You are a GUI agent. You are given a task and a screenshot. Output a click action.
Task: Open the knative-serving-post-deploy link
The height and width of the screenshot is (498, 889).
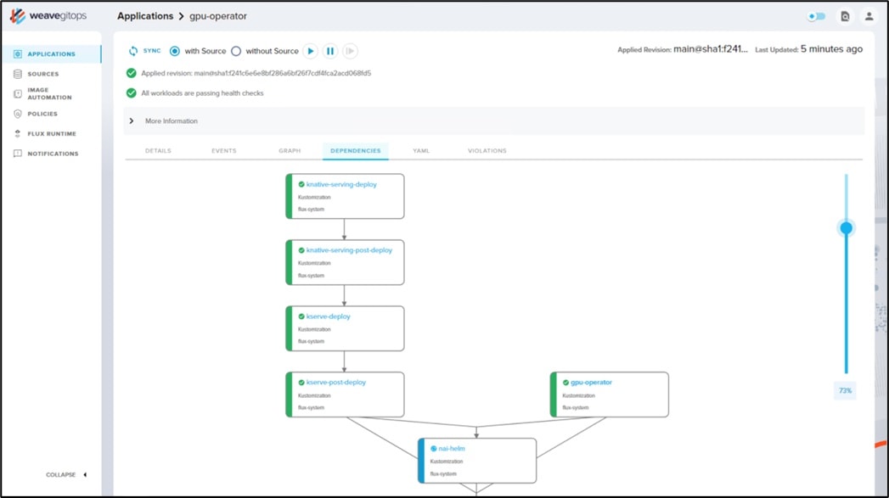[x=349, y=250]
